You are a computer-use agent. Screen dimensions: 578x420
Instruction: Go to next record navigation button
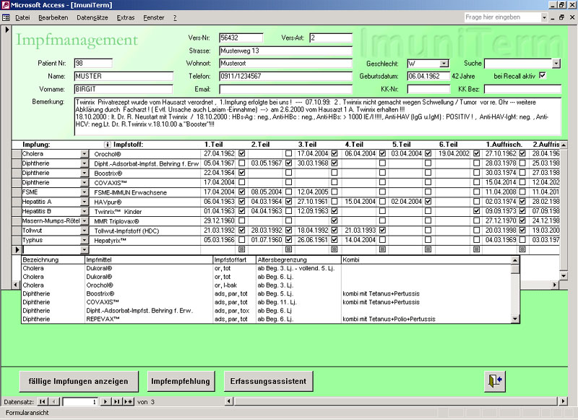pos(105,401)
